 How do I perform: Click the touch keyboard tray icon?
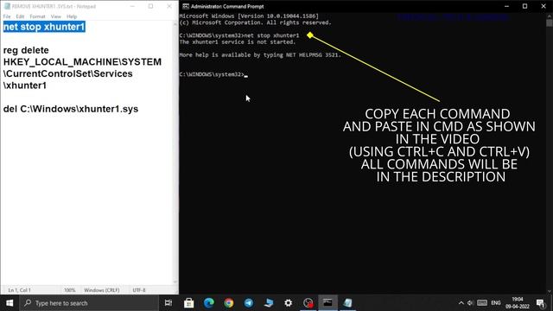click(482, 303)
